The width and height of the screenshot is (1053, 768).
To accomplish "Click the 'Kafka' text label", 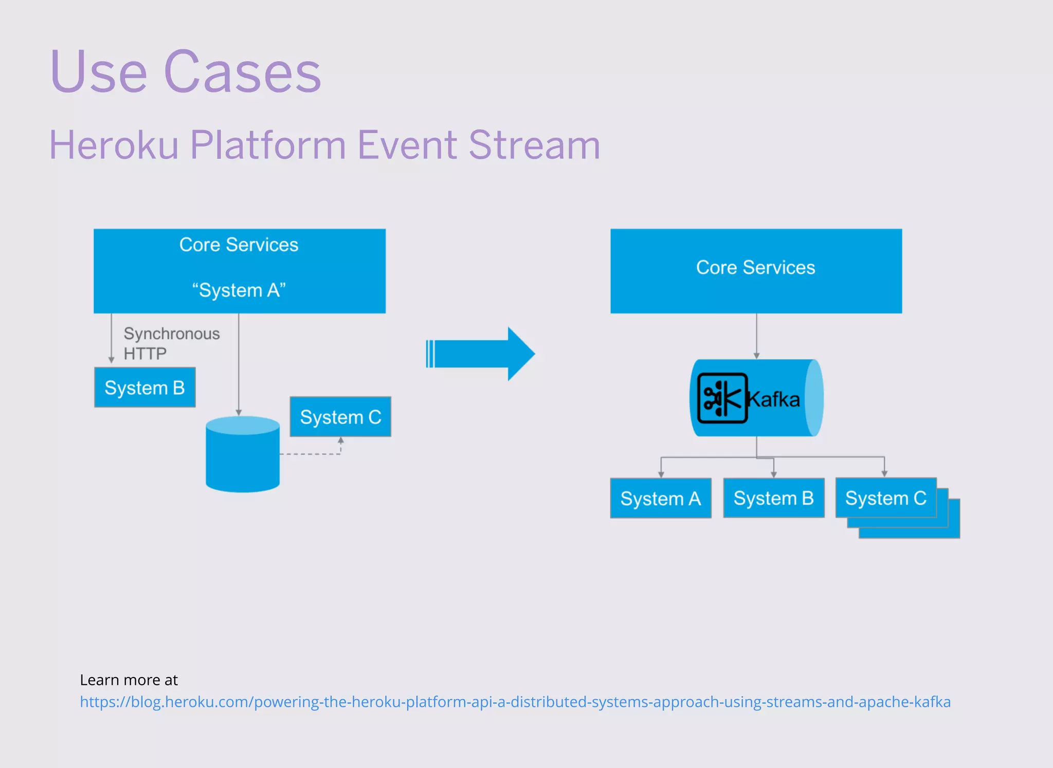I will pos(774,399).
